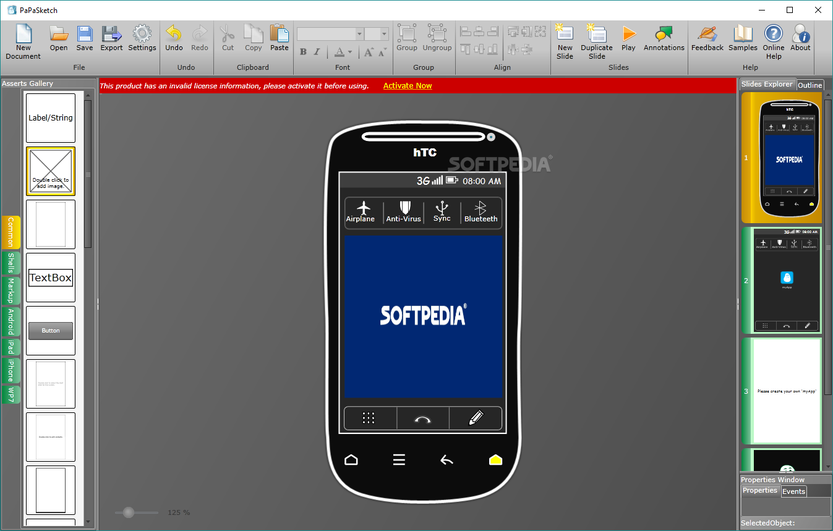Make selected objects the same width
The image size is (833, 531).
[513, 32]
